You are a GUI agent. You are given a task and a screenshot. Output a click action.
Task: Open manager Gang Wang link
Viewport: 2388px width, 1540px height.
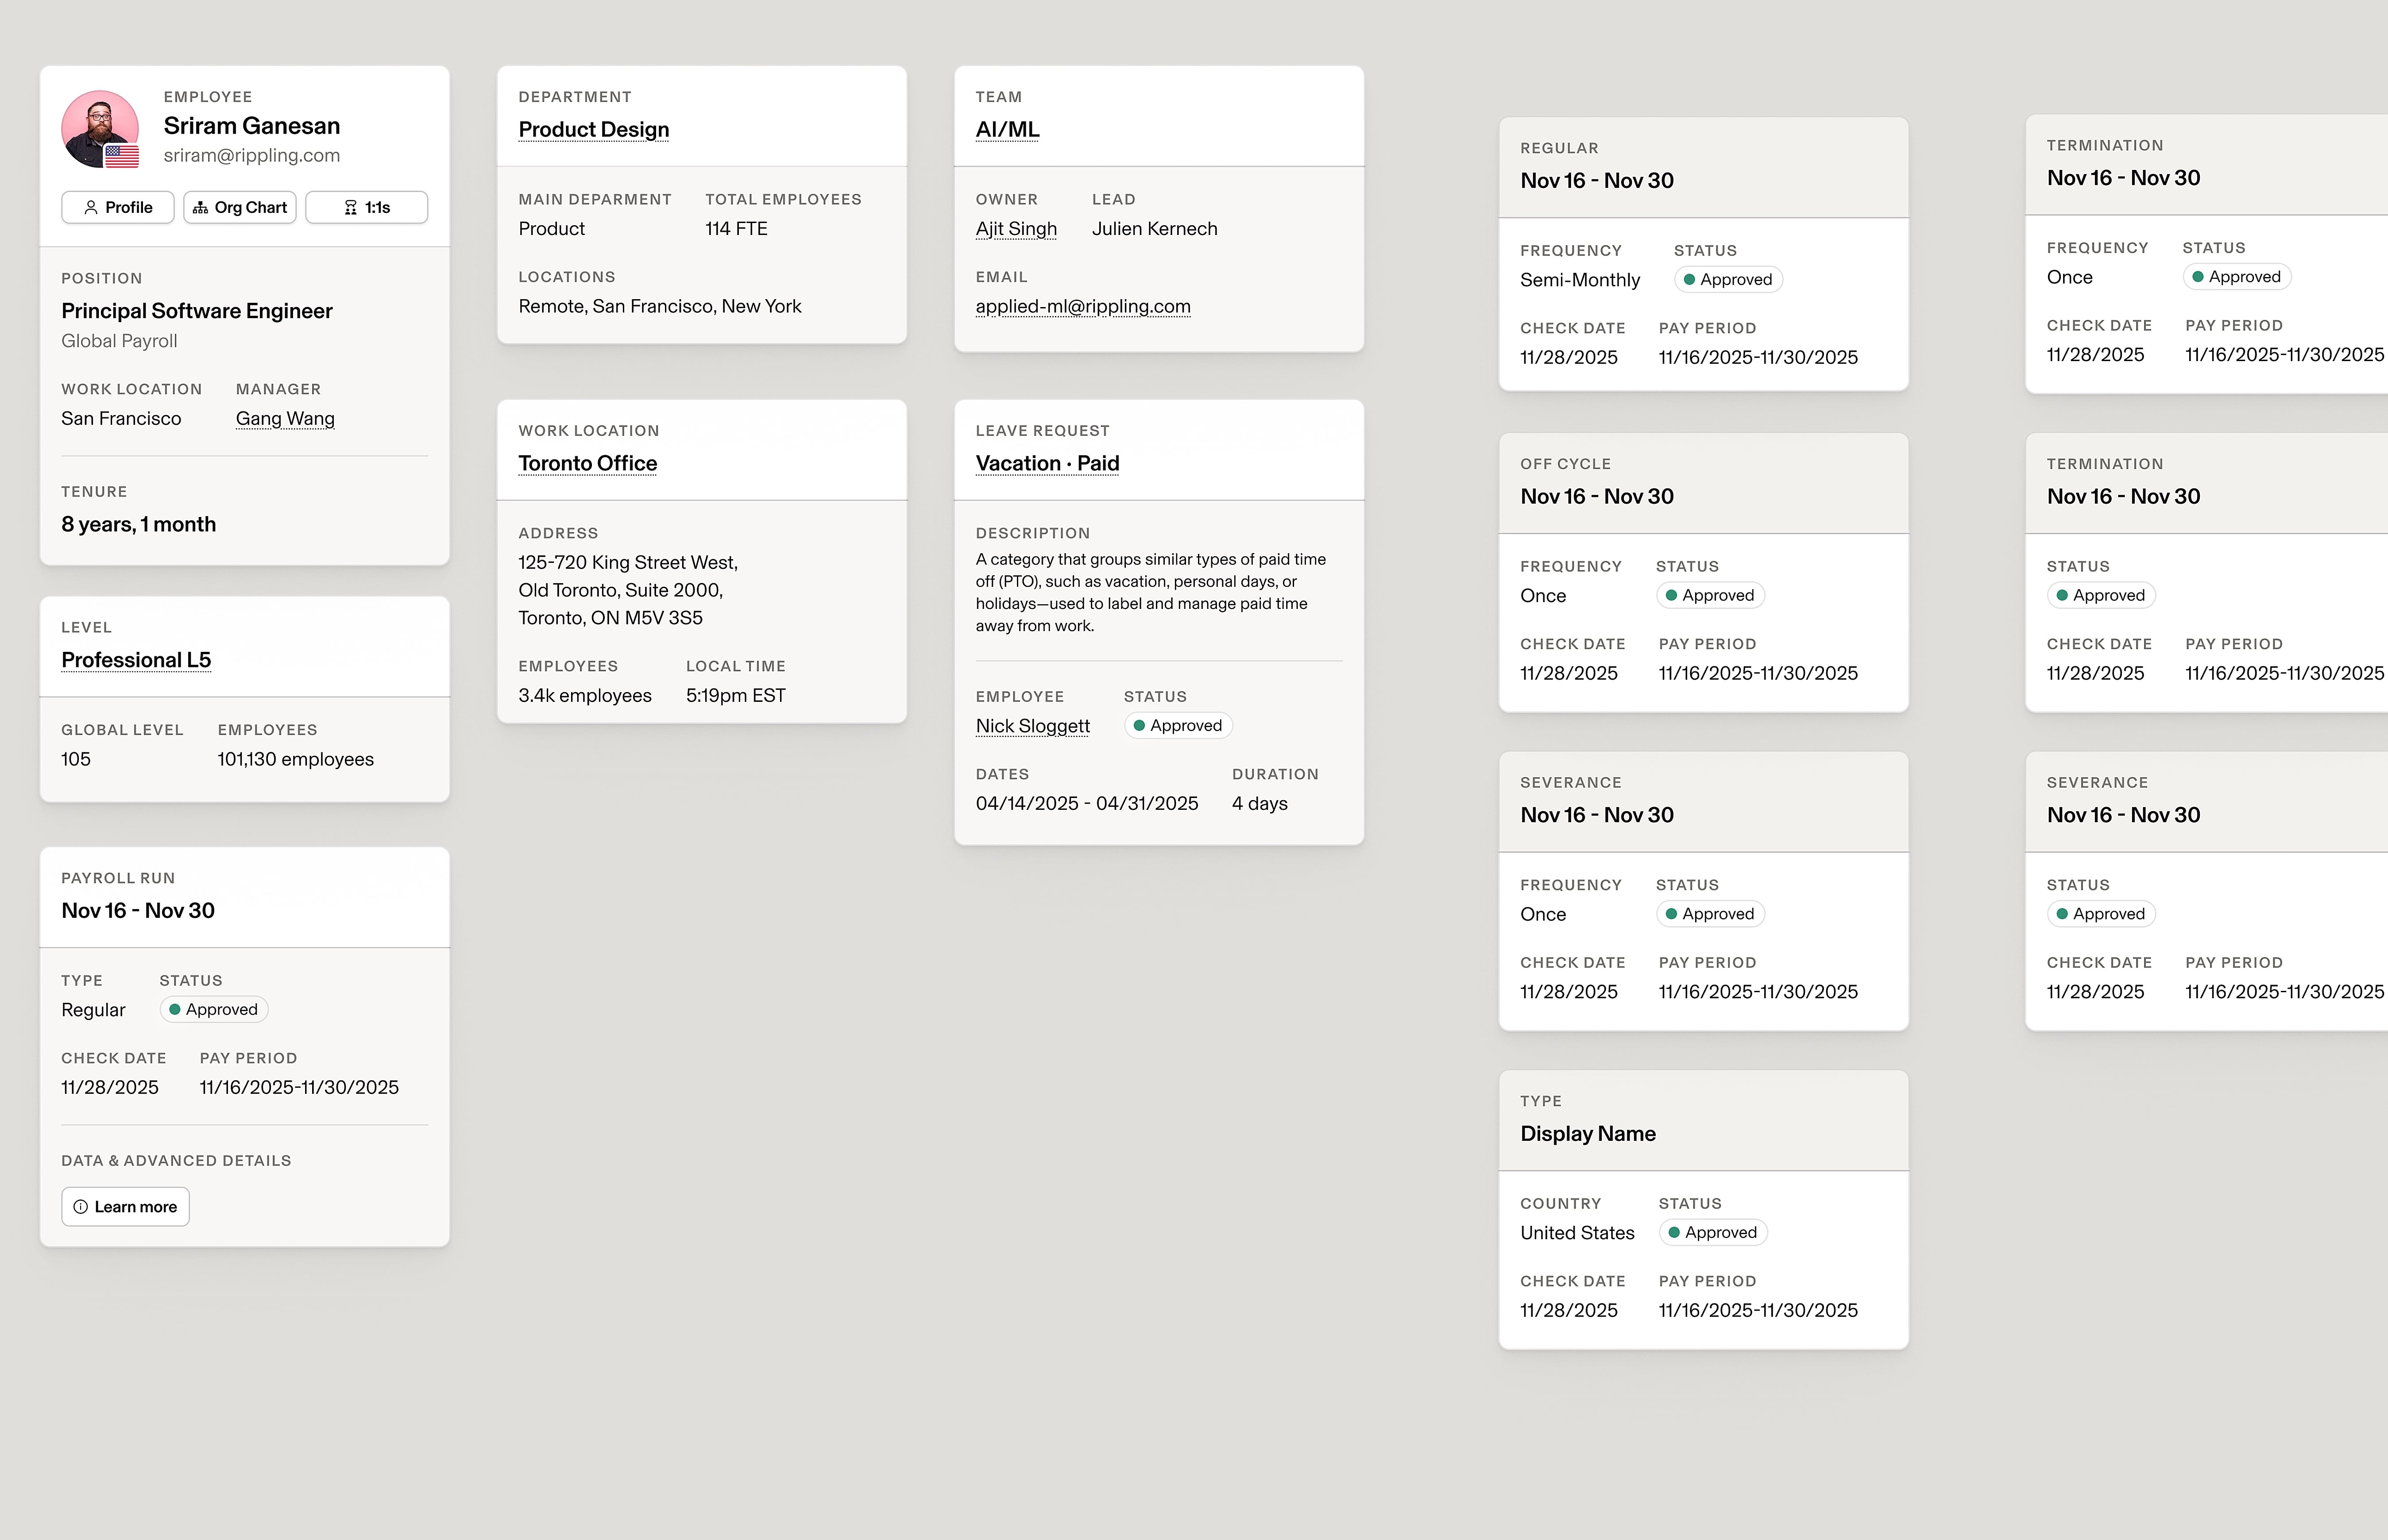(x=285, y=418)
